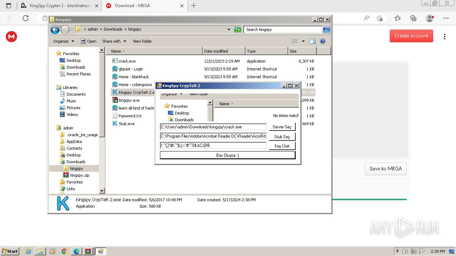Click Open in Explorer toolbar
The image size is (456, 256).
click(x=88, y=41)
